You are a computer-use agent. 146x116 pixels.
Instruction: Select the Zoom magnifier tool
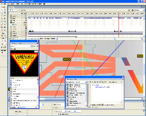[x=5, y=36]
